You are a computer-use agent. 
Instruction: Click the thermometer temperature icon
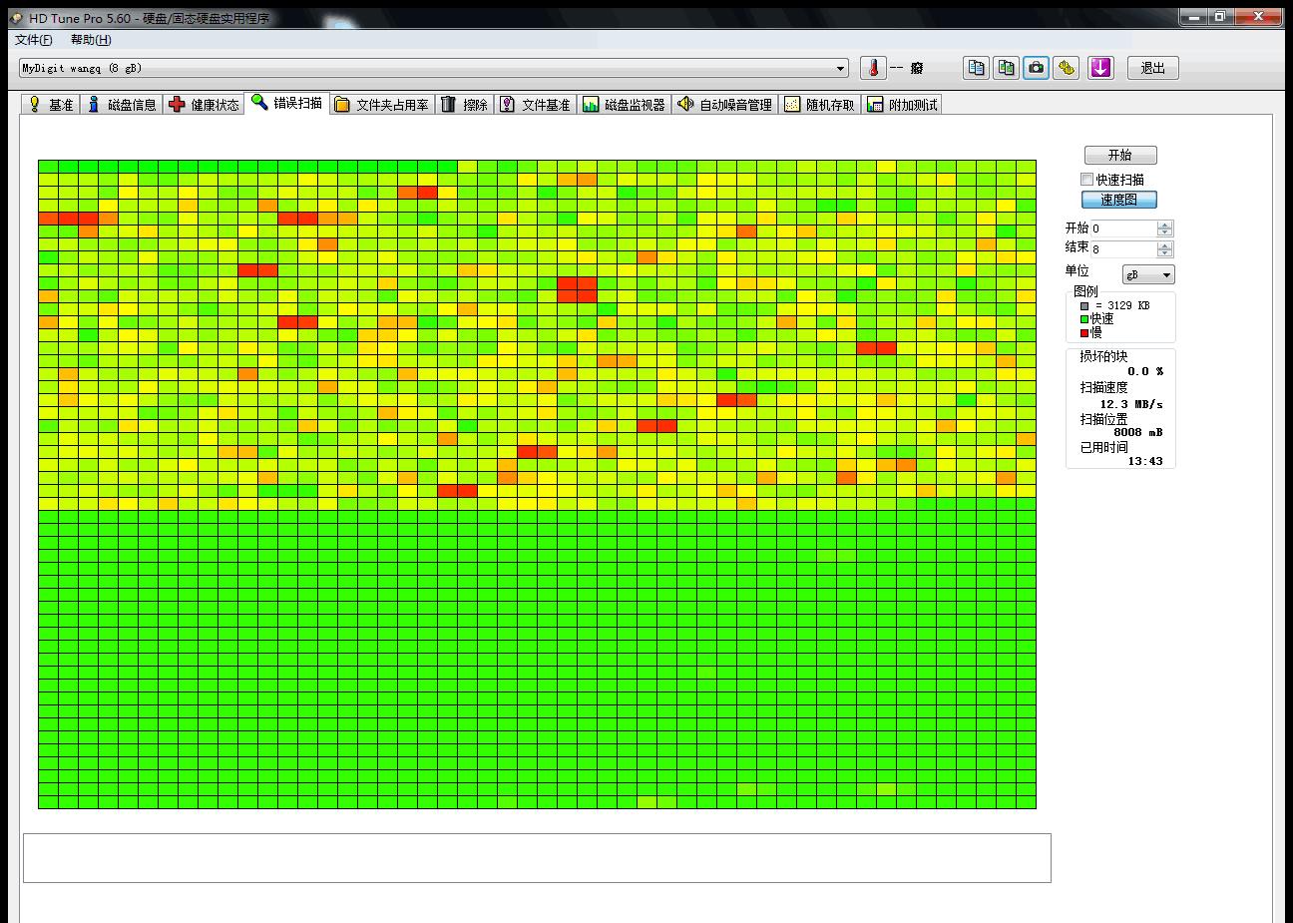tap(873, 68)
